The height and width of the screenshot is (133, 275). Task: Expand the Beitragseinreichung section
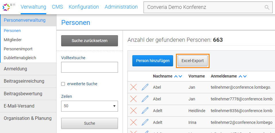click(28, 81)
